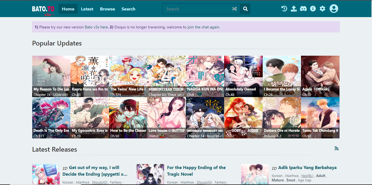Image resolution: width=372 pixels, height=185 pixels.
Task: Click the info circle icon
Action: [x=313, y=9]
